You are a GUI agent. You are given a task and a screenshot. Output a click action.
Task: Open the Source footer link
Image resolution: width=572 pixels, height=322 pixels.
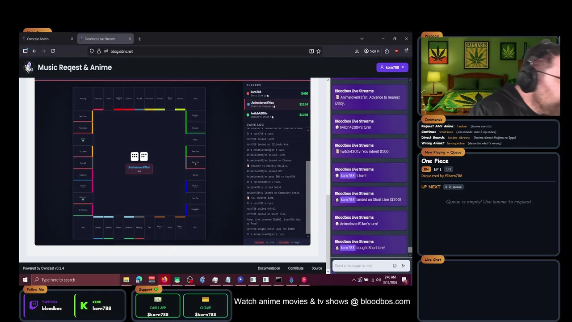(x=316, y=268)
